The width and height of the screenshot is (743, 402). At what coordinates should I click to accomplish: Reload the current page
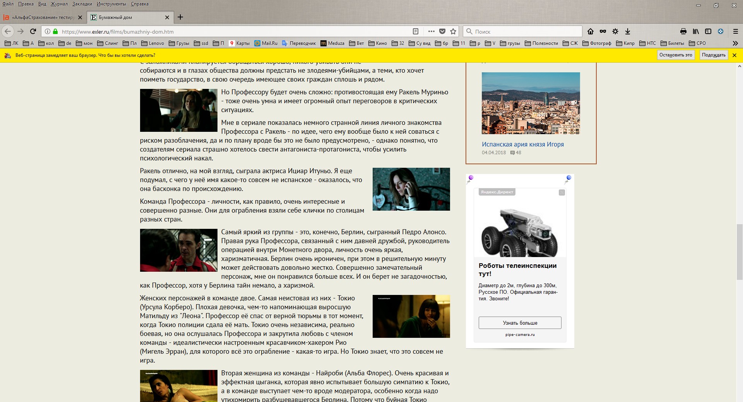pyautogui.click(x=33, y=31)
